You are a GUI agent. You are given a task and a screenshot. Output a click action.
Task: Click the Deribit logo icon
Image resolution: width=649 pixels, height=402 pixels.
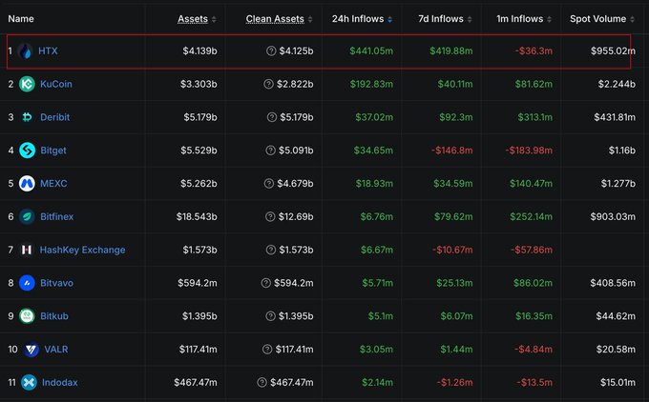pos(27,117)
